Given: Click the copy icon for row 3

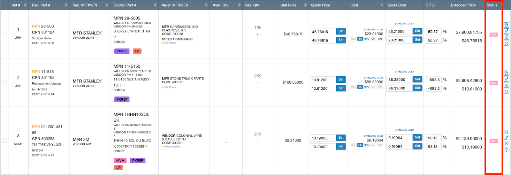Looking at the screenshot, I should click(507, 132).
